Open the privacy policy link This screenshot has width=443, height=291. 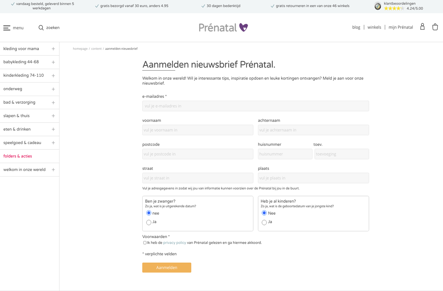(174, 243)
